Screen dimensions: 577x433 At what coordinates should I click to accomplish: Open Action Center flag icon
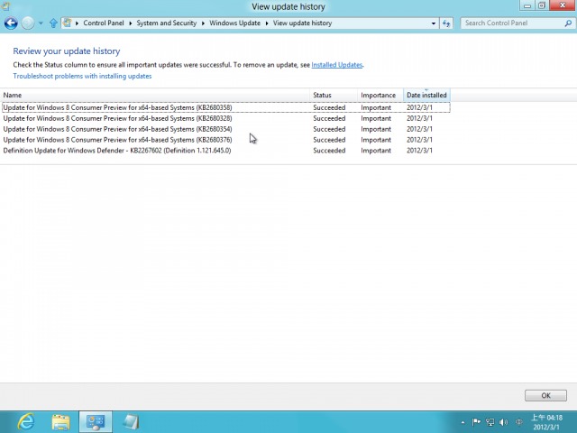click(476, 422)
